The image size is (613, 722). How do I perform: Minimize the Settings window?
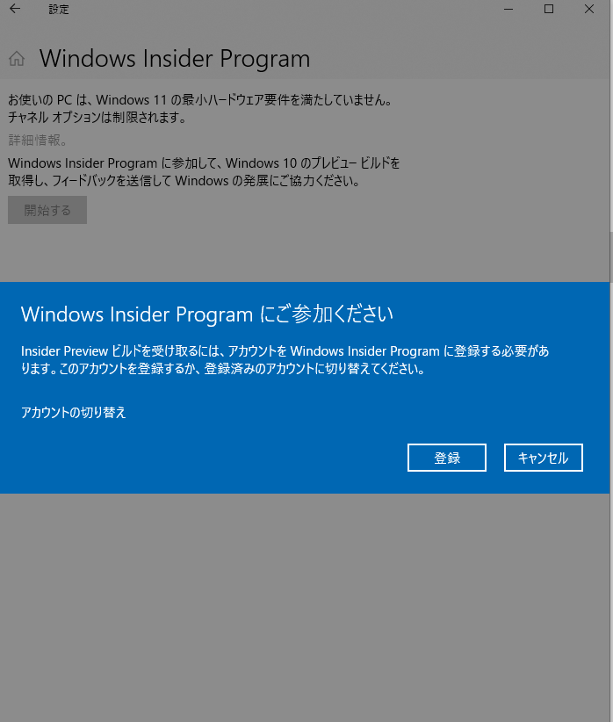pyautogui.click(x=508, y=9)
